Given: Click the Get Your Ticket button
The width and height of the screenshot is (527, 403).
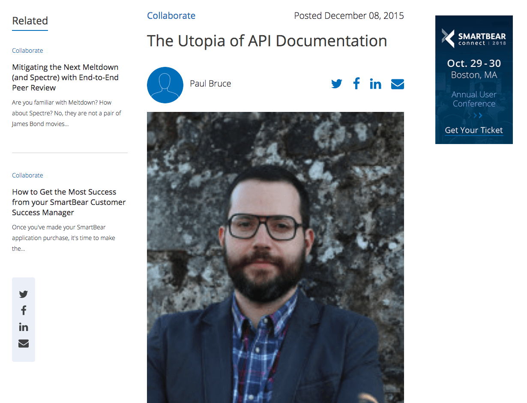Looking at the screenshot, I should coord(474,130).
